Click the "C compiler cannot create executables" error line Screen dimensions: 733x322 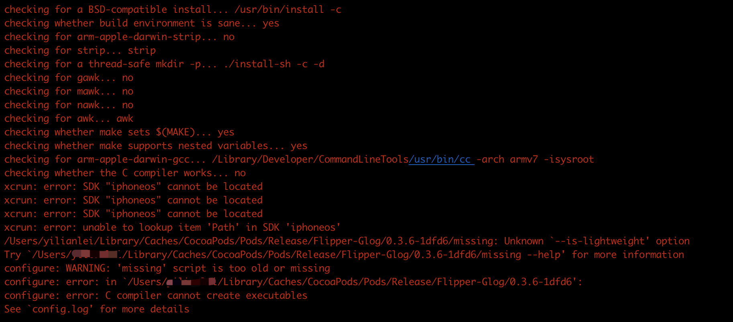point(156,296)
